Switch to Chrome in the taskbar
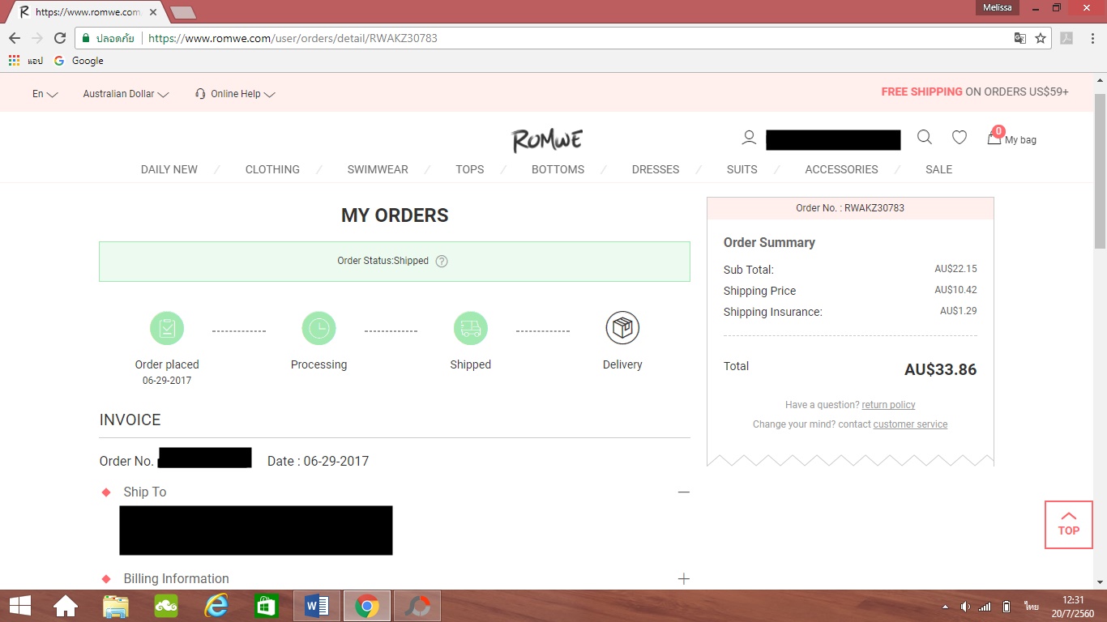Screen dimensions: 1107x622 click(367, 606)
